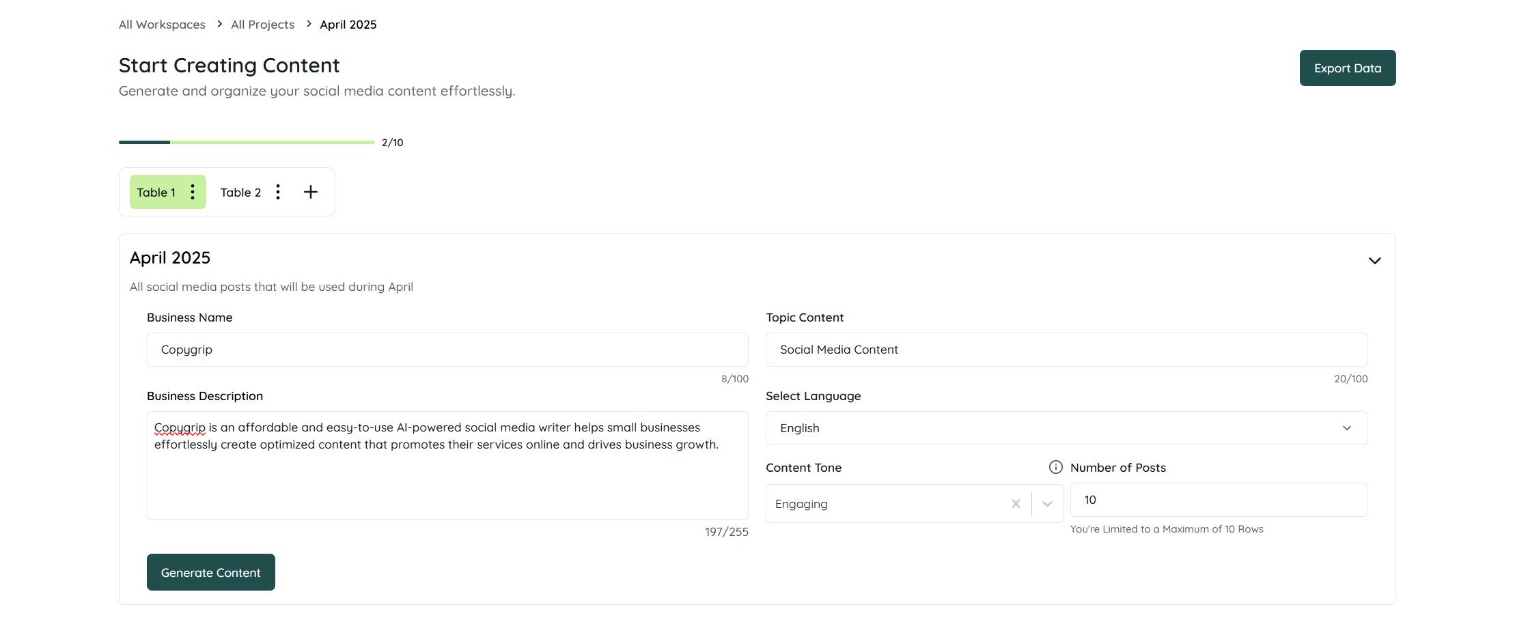The width and height of the screenshot is (1515, 622).
Task: Navigate to All Projects breadcrumb
Action: pos(262,25)
